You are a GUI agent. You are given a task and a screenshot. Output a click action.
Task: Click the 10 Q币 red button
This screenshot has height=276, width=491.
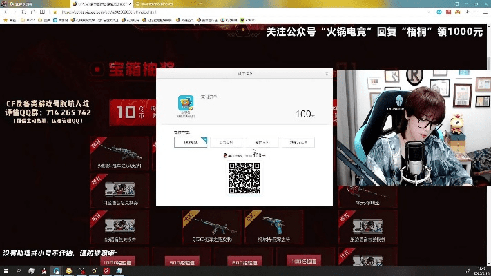(133, 112)
